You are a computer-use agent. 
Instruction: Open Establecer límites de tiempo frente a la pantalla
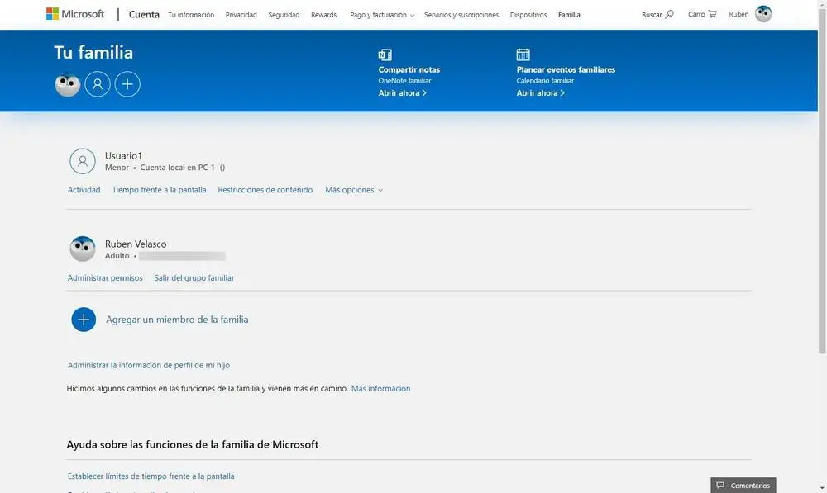point(151,476)
